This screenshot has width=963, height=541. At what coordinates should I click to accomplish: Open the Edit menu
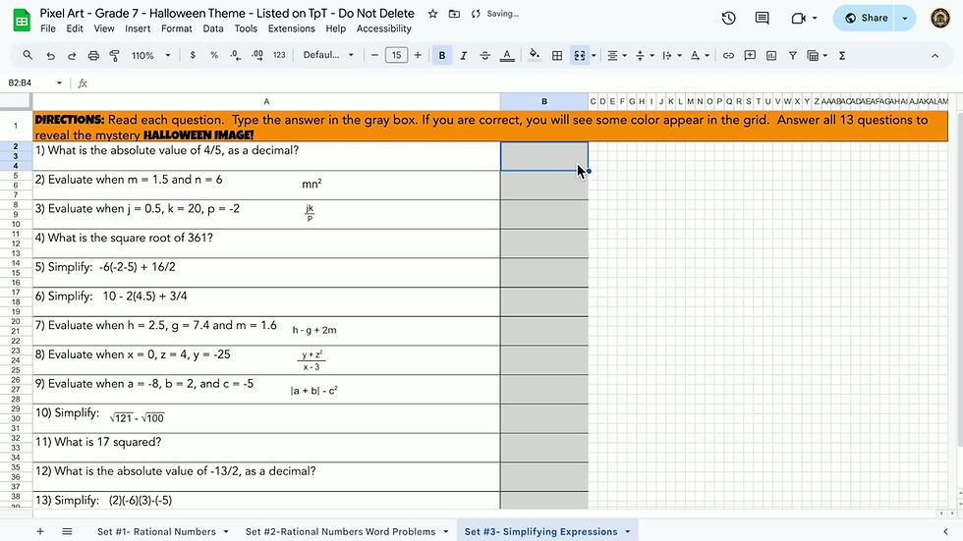tap(75, 28)
